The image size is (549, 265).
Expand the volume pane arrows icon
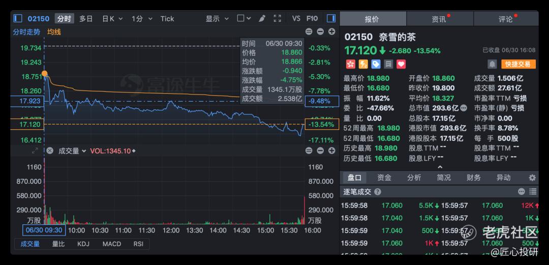point(35,151)
